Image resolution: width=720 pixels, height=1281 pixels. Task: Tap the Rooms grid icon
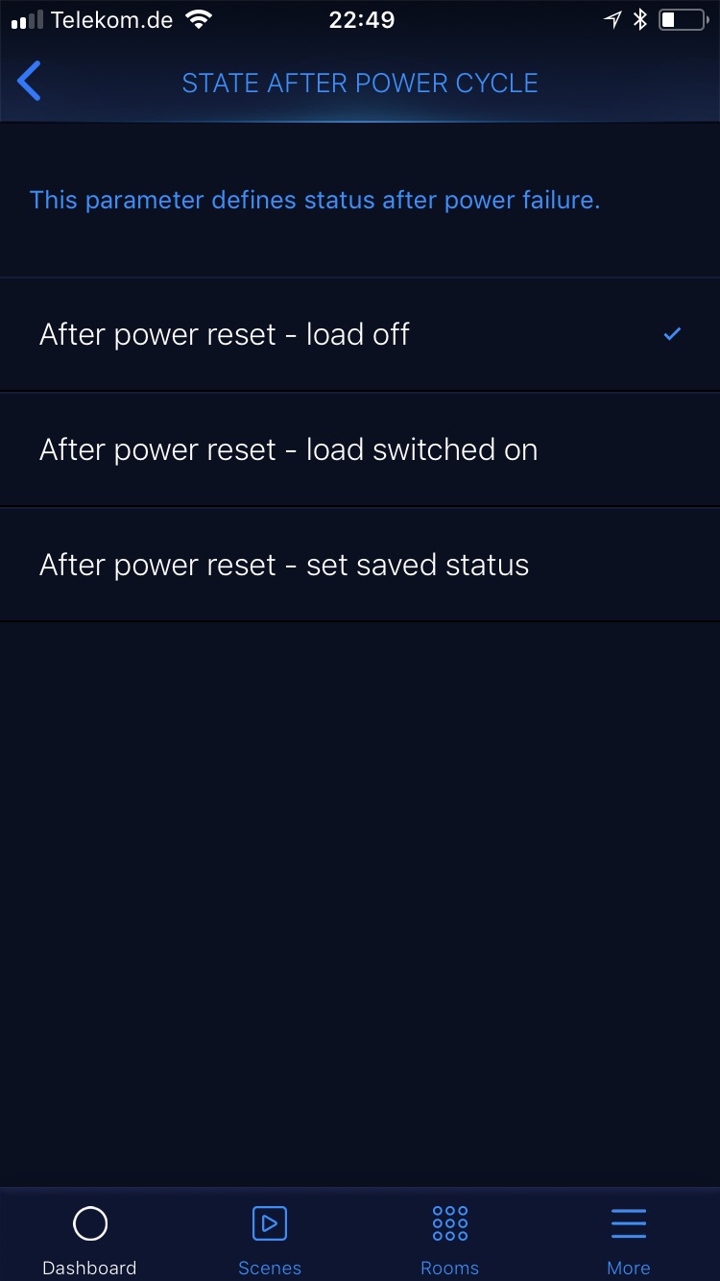pyautogui.click(x=449, y=1223)
